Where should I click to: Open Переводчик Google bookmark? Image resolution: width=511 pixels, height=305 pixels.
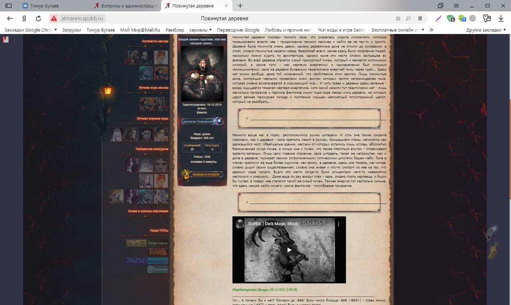coord(238,30)
